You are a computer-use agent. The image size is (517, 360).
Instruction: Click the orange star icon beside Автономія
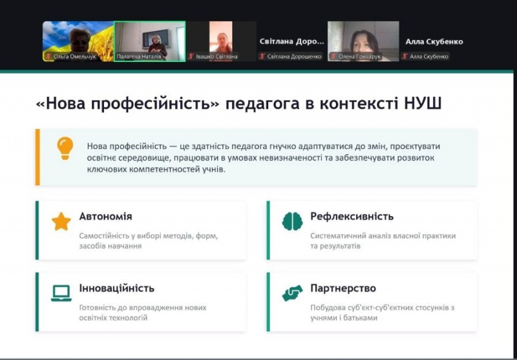[61, 222]
